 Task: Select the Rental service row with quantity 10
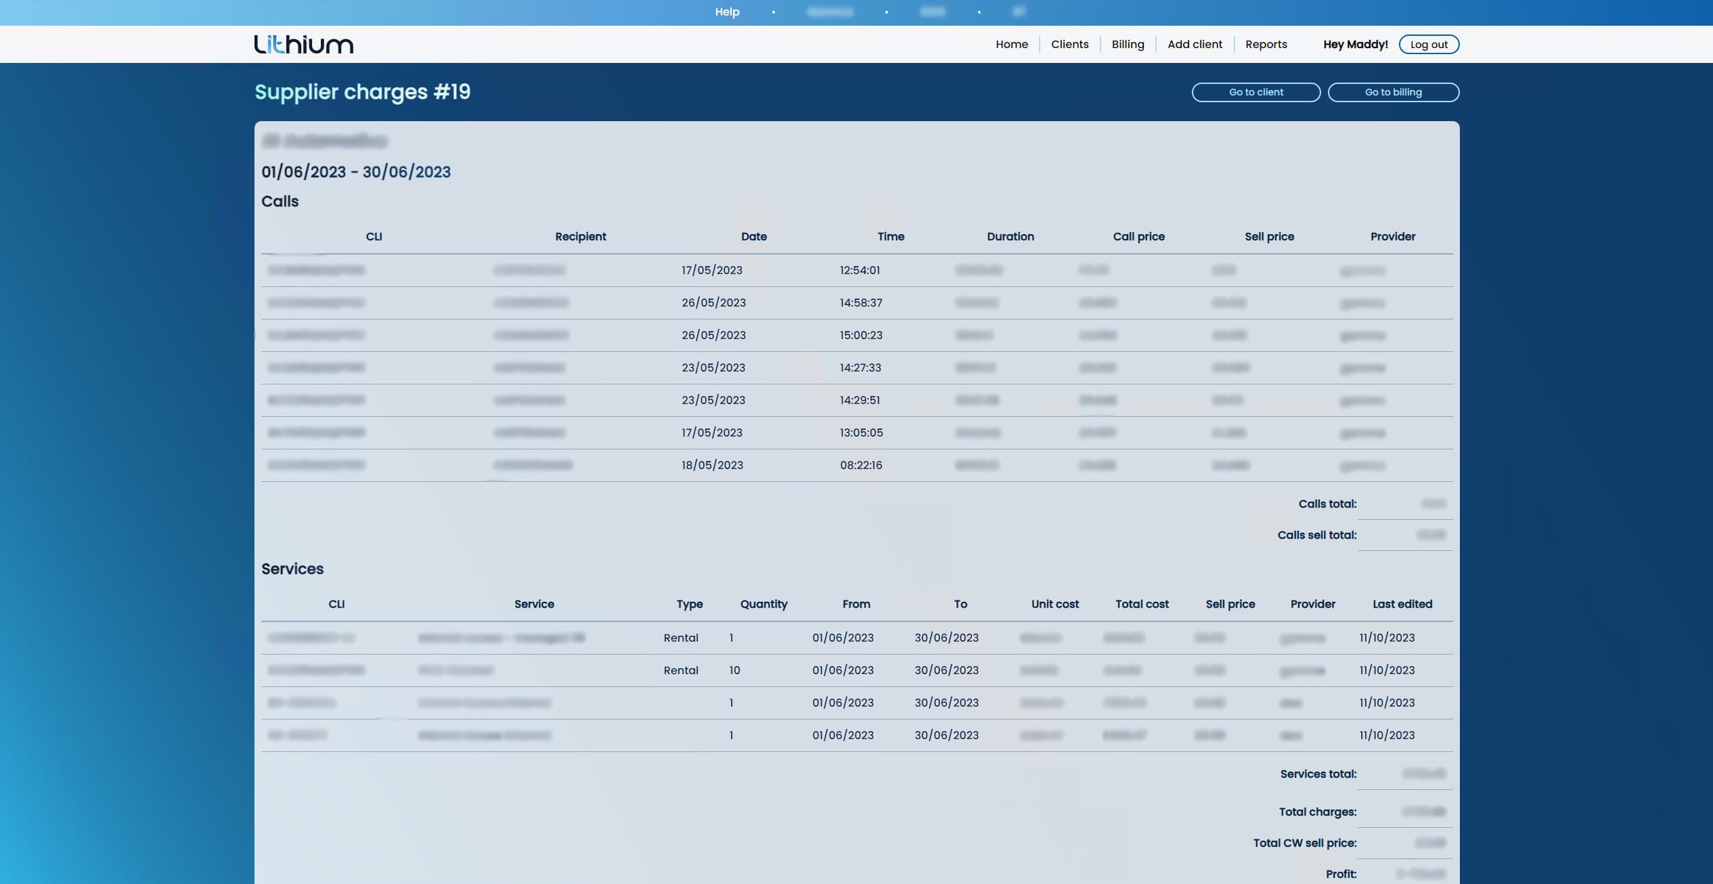[x=856, y=670]
